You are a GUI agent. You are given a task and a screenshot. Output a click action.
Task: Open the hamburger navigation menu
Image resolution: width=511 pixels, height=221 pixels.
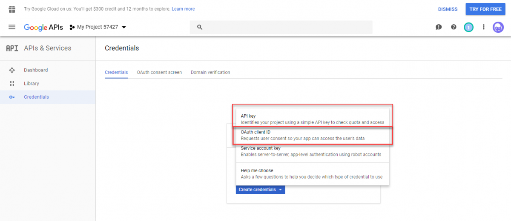coord(12,27)
